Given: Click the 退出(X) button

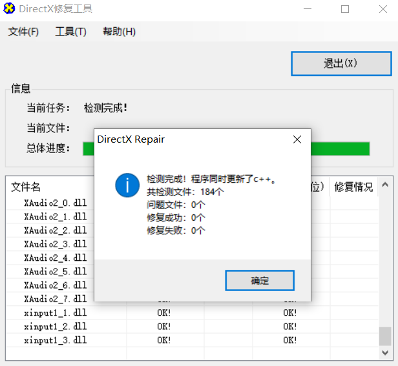Looking at the screenshot, I should click(x=341, y=63).
